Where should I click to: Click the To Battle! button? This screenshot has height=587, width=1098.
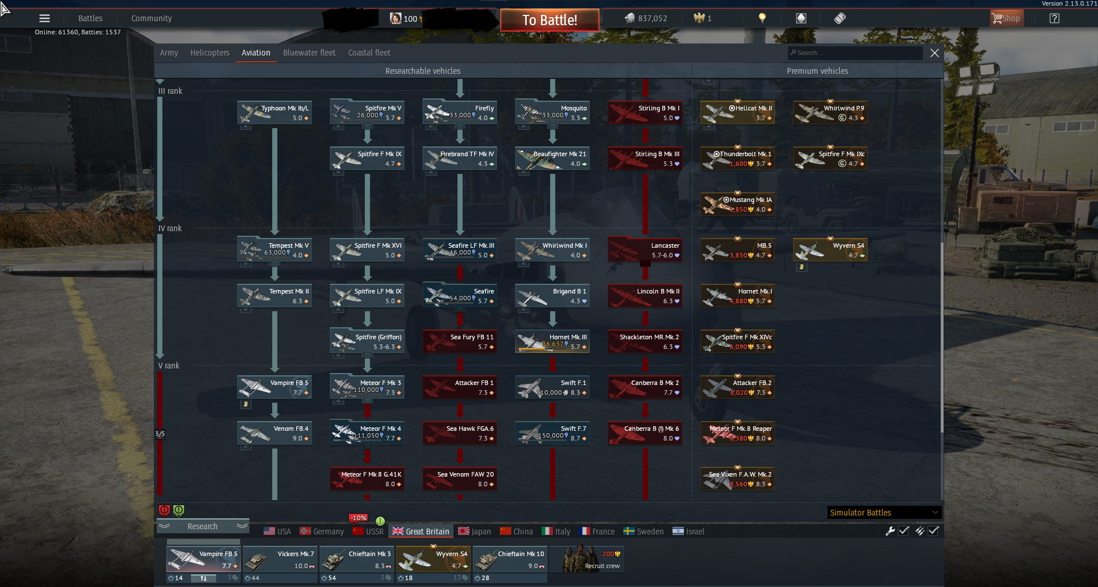550,20
